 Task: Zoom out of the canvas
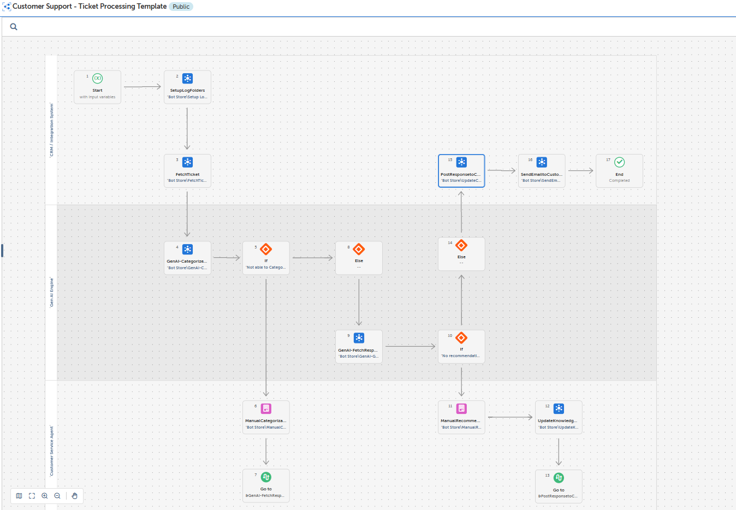tap(57, 496)
